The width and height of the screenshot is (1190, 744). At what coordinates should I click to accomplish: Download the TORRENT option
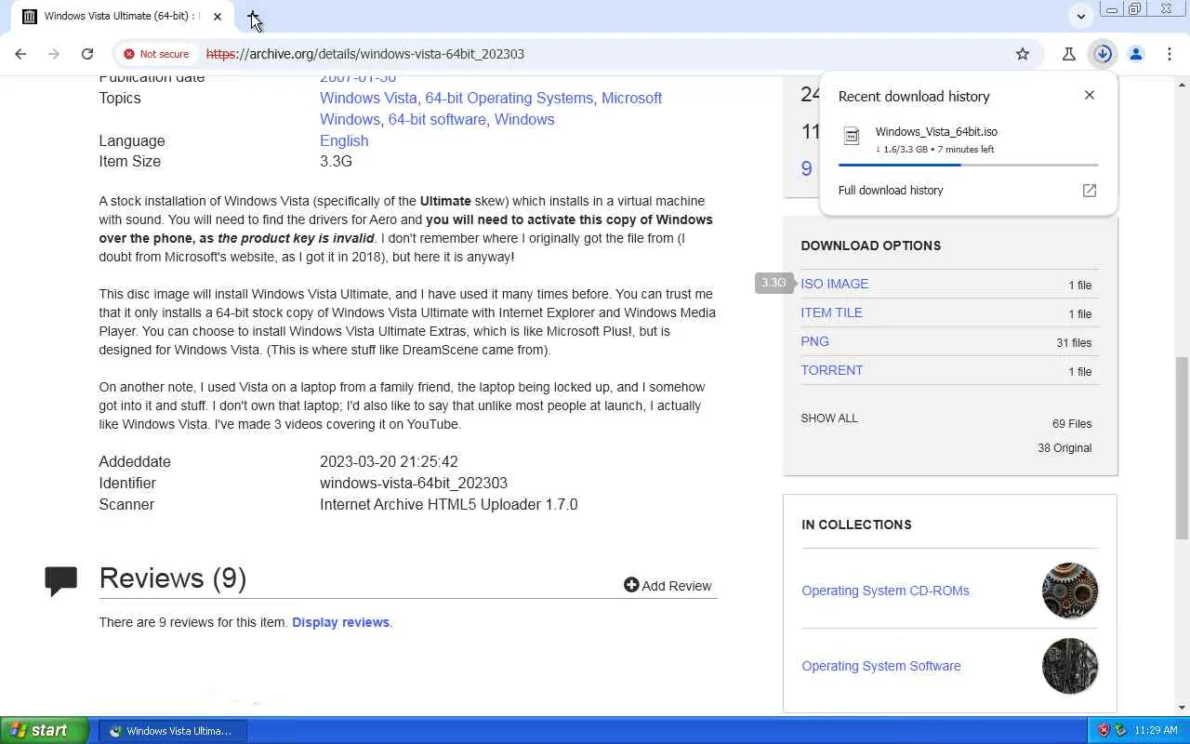832,370
